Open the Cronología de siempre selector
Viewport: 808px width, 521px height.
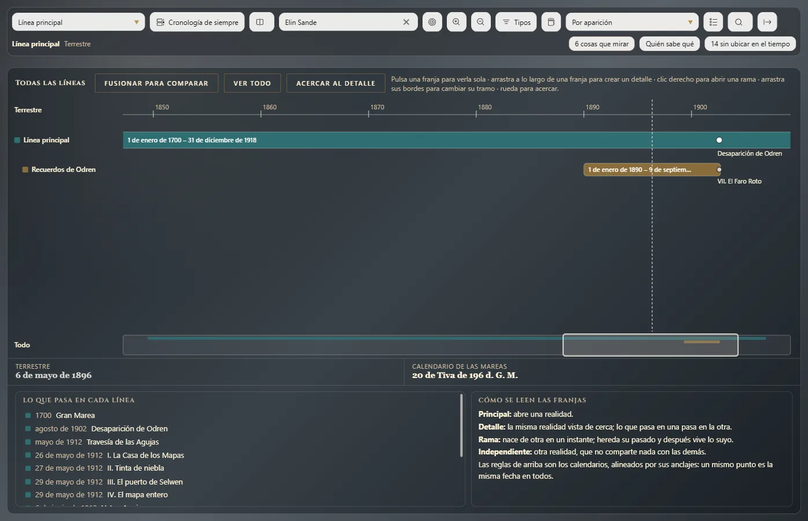[x=197, y=22]
